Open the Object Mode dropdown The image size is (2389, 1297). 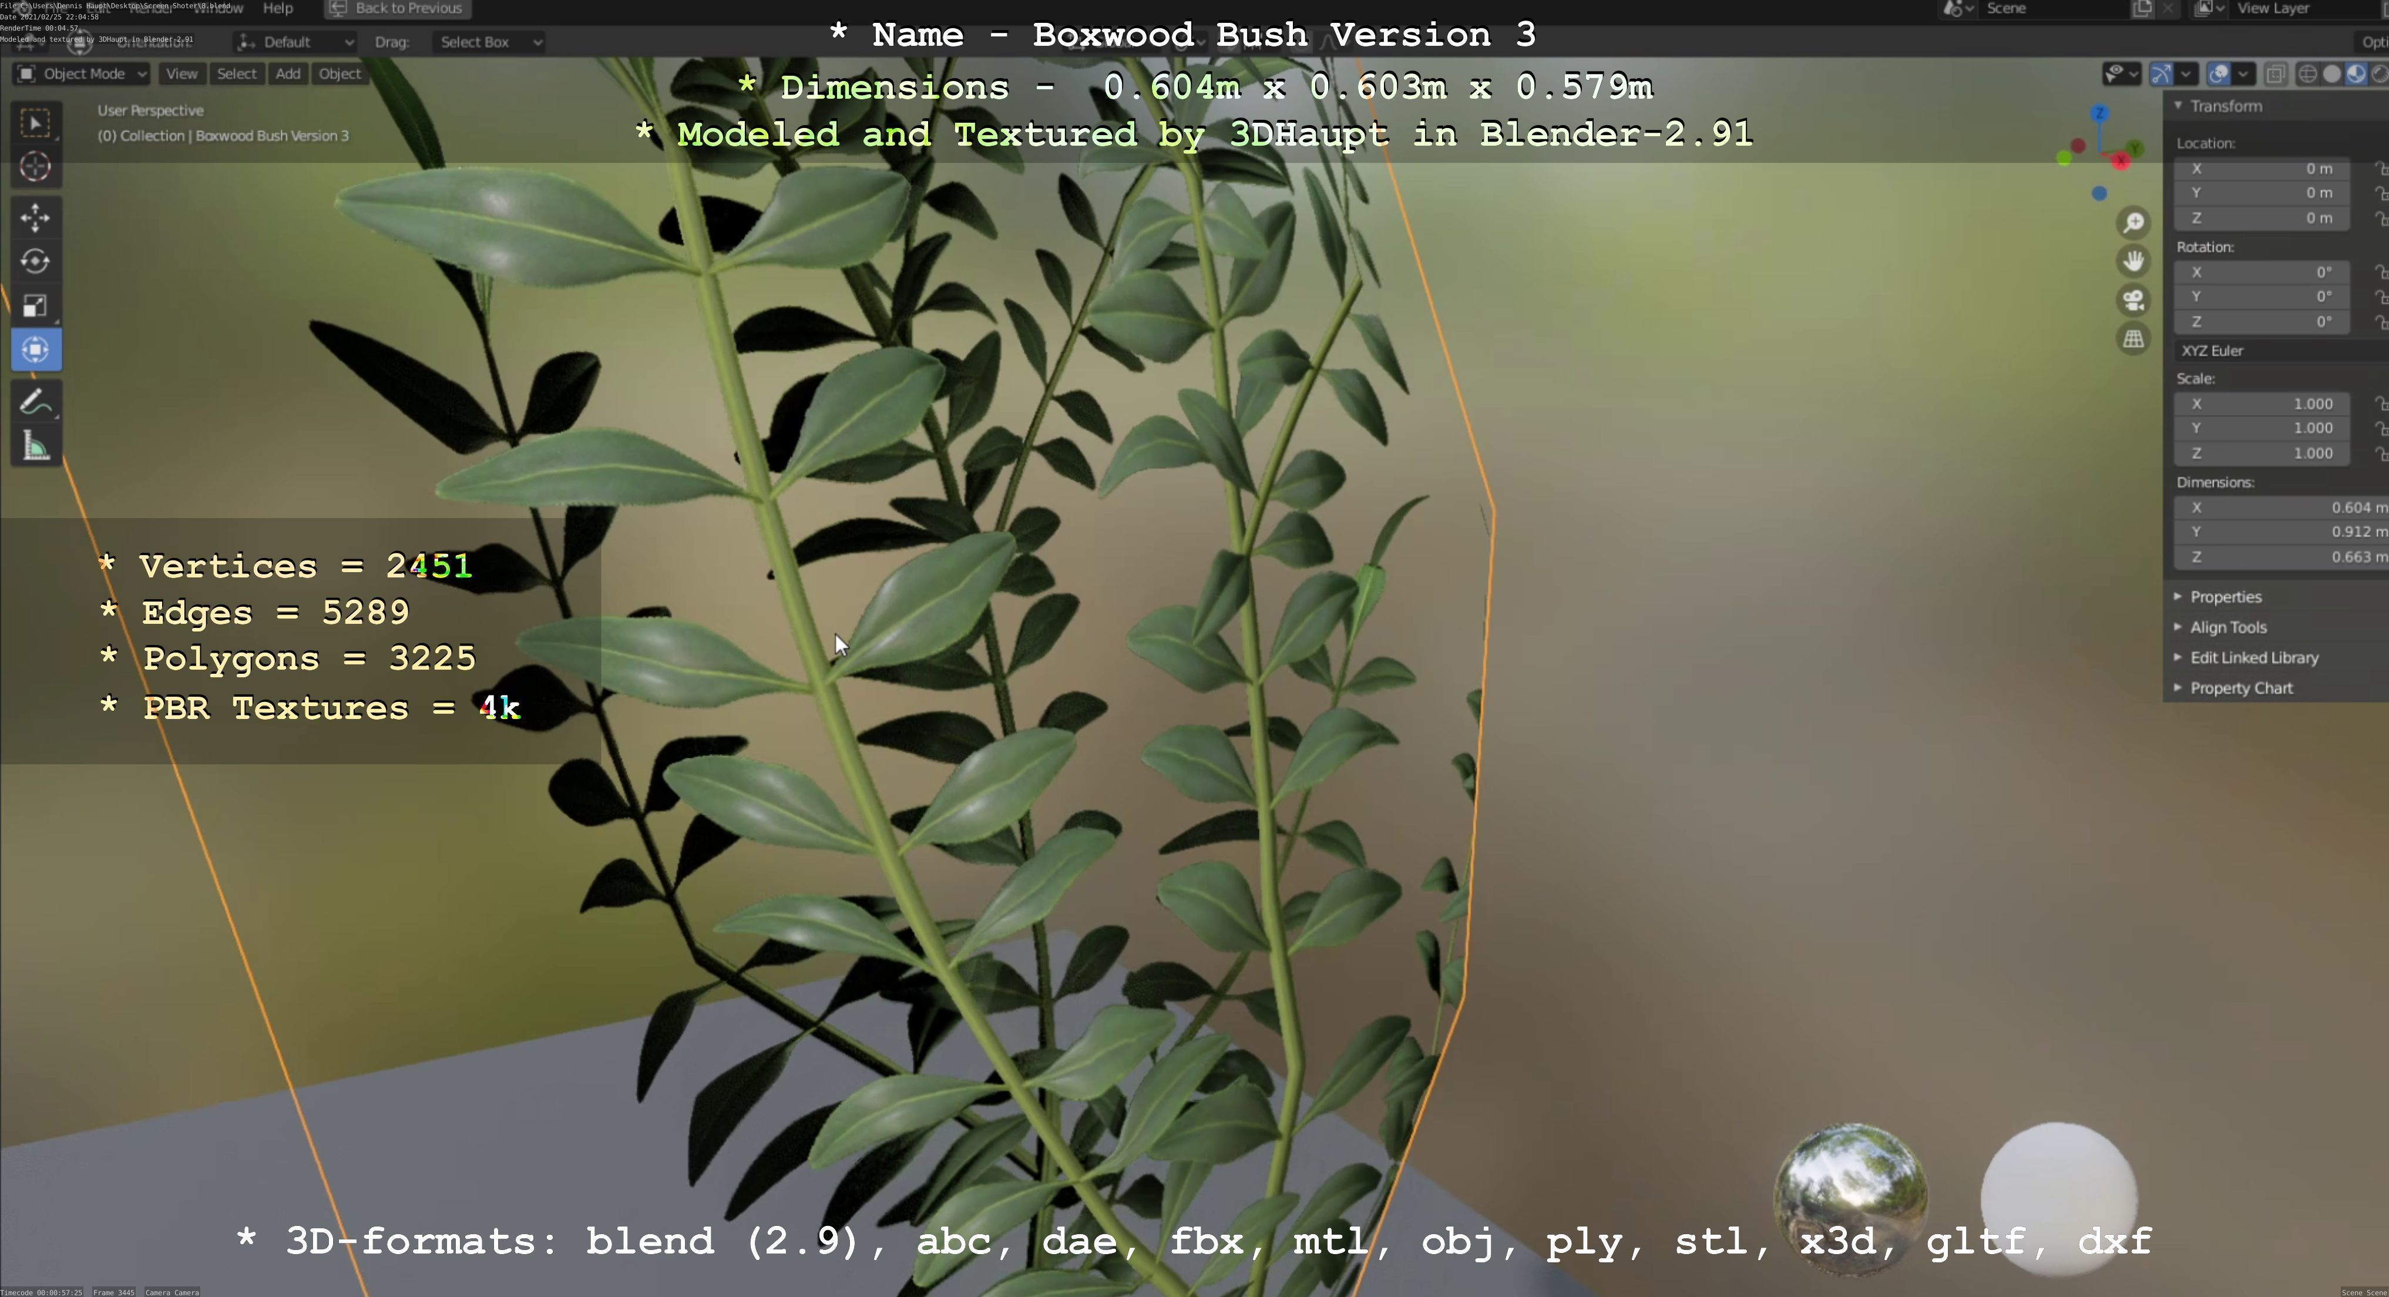pos(82,74)
